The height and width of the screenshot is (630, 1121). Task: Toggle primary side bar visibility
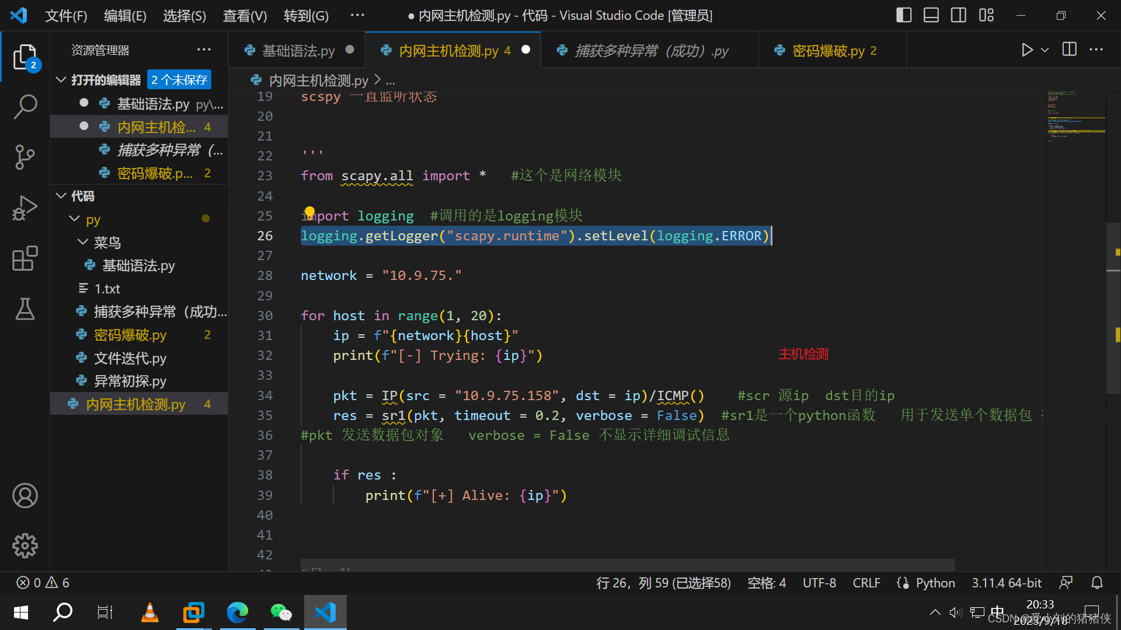904,15
